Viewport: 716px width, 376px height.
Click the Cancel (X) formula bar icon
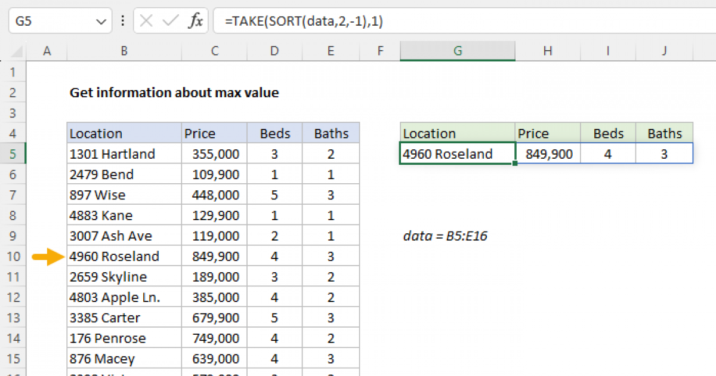tap(147, 21)
